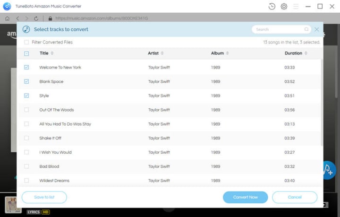This screenshot has height=217, width=340.
Task: Click the padlock icon in address bar
Action: click(51, 18)
